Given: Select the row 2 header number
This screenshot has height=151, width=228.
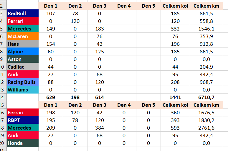Looking at the screenshot, I should click(2, 6).
